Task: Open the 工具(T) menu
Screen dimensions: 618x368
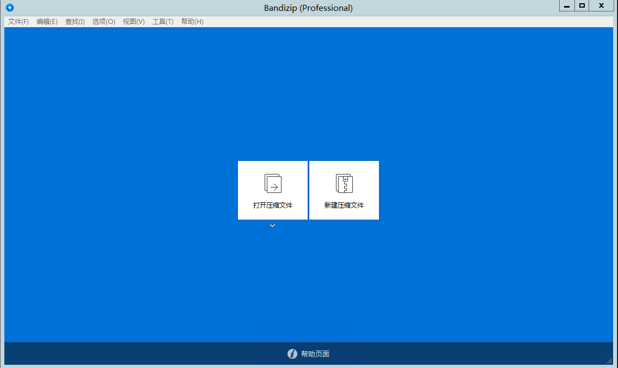Action: [163, 22]
